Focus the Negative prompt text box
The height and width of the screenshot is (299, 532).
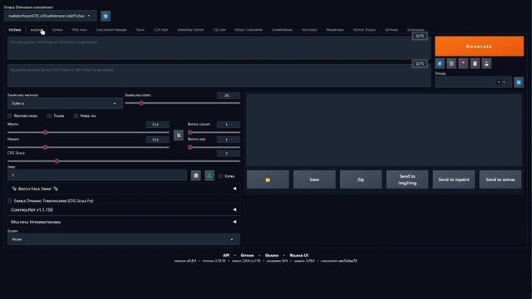click(x=219, y=76)
